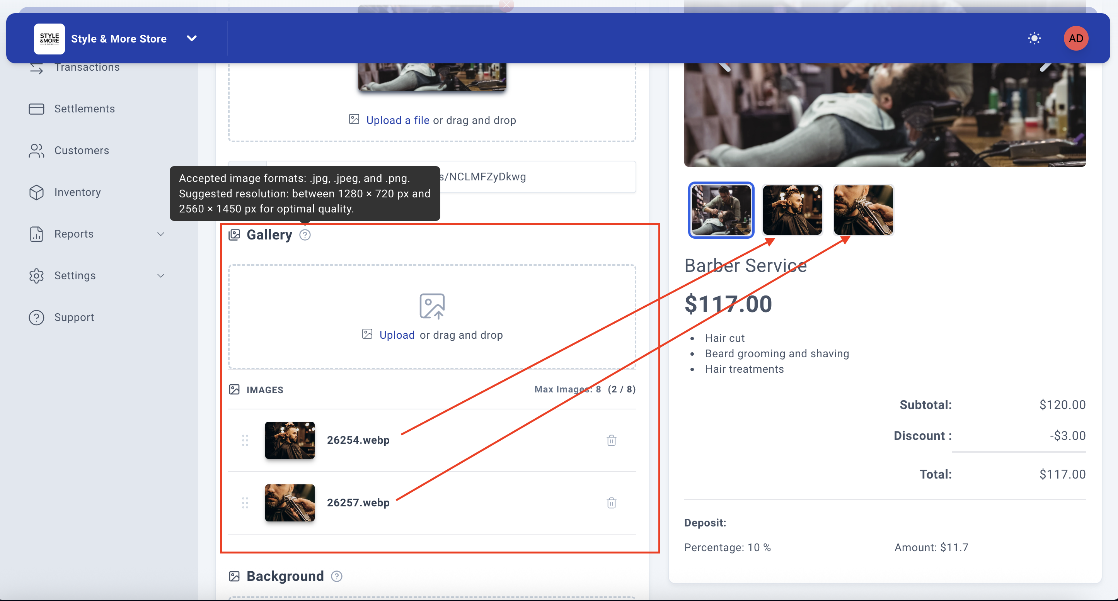The height and width of the screenshot is (601, 1118).
Task: Expand the Settings sidebar section
Action: tap(160, 275)
